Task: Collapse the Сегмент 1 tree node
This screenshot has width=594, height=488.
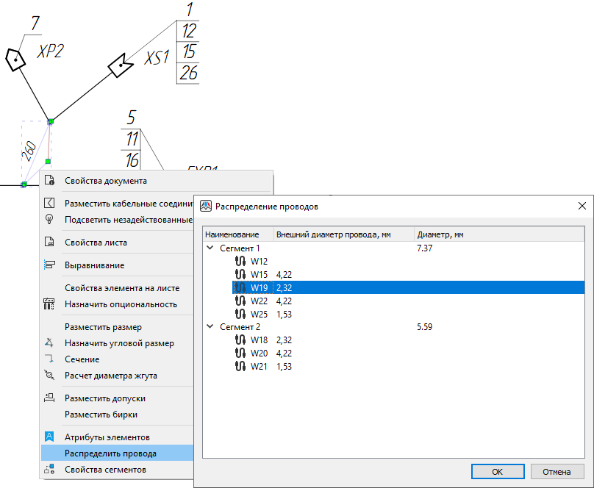Action: 211,248
